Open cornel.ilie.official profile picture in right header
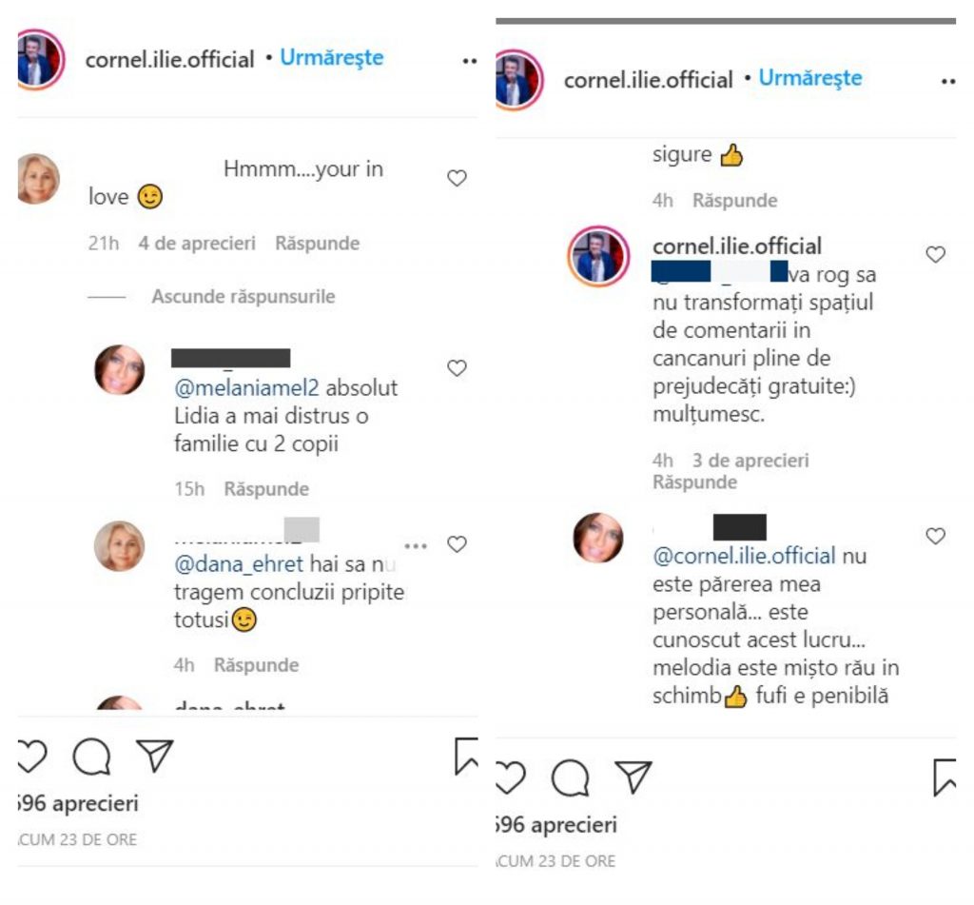This screenshot has height=905, width=974. point(519,79)
